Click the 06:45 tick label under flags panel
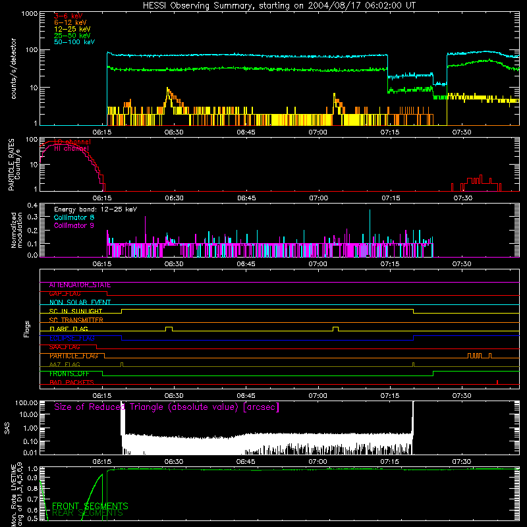The height and width of the screenshot is (527, 527). [246, 396]
